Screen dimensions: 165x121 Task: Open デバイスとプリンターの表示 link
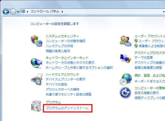[x=65, y=79]
